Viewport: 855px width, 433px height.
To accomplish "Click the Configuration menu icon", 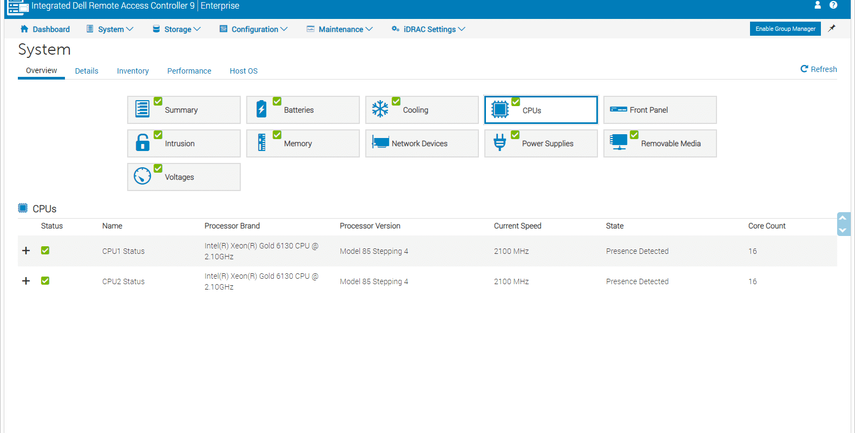I will pos(223,29).
